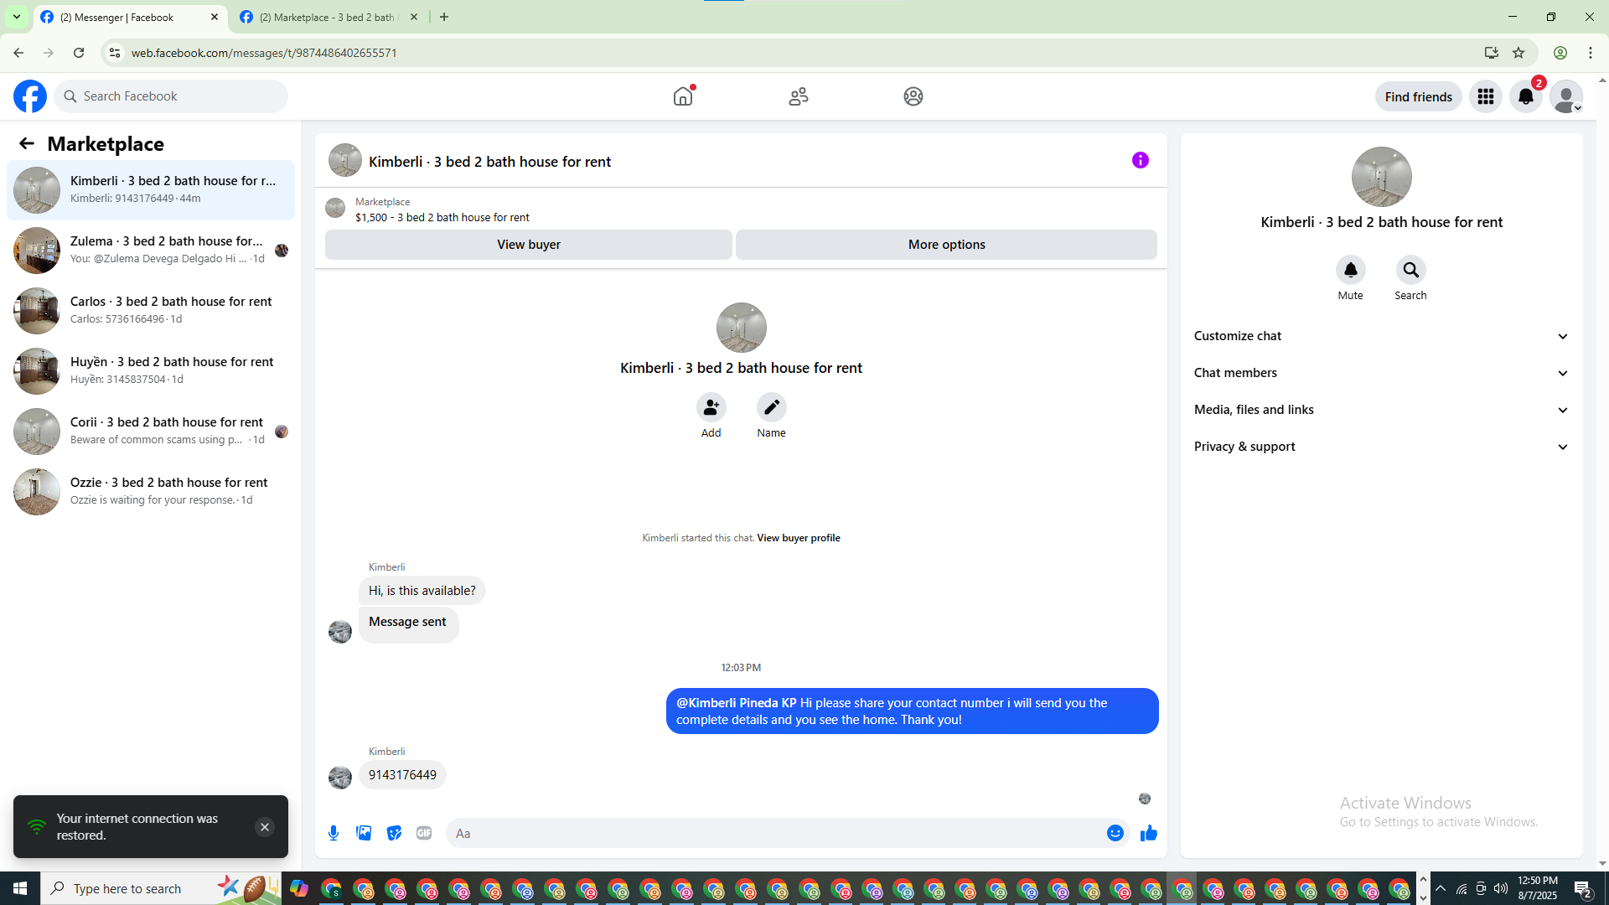Attach a file using the photo icon

coord(364,833)
